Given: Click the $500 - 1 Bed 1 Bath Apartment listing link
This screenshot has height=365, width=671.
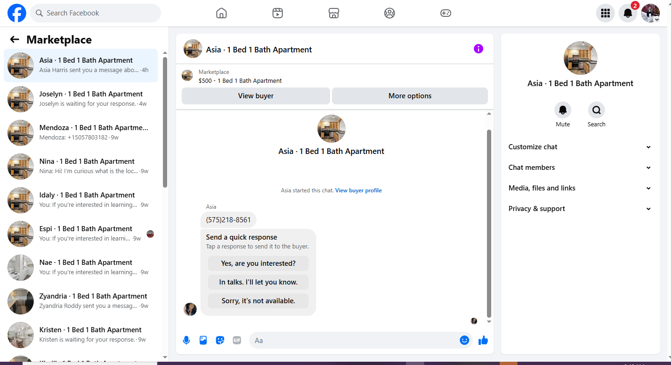Looking at the screenshot, I should pyautogui.click(x=240, y=80).
